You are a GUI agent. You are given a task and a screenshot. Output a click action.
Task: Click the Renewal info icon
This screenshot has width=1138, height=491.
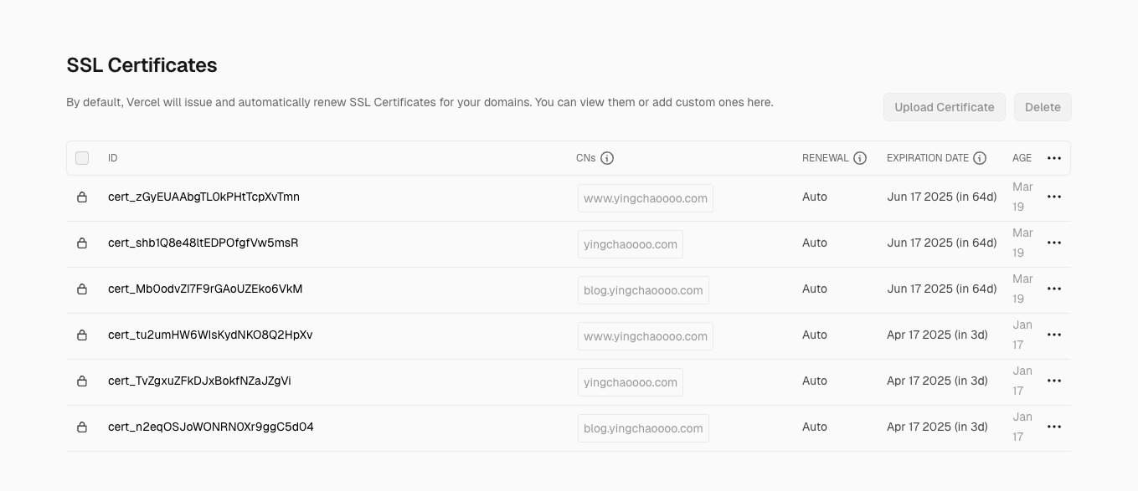[x=859, y=158]
